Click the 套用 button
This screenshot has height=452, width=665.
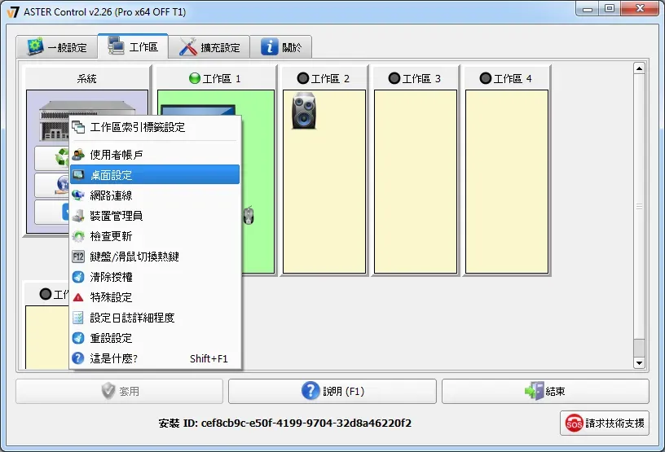pos(119,391)
